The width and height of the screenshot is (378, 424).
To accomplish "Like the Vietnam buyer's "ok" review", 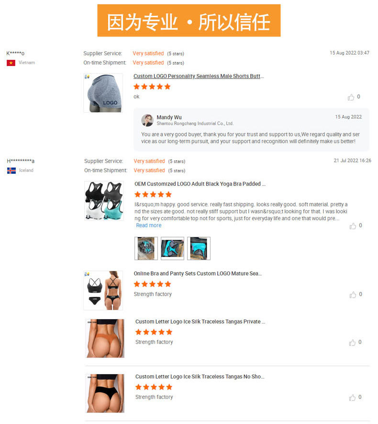I will click(x=351, y=97).
